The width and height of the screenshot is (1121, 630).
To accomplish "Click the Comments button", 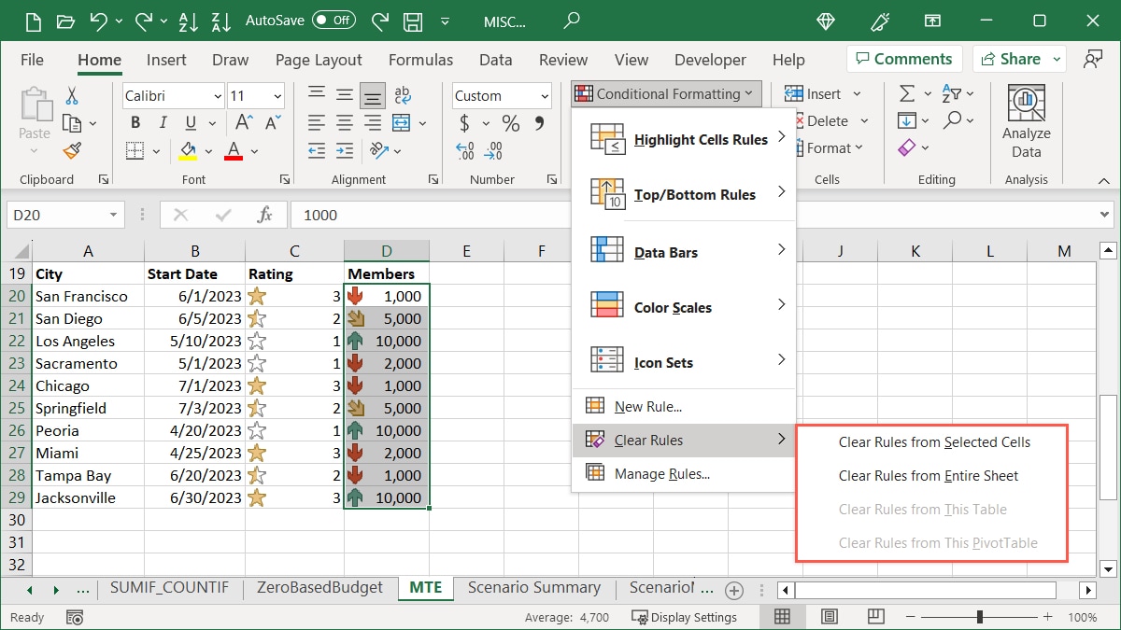I will point(903,58).
